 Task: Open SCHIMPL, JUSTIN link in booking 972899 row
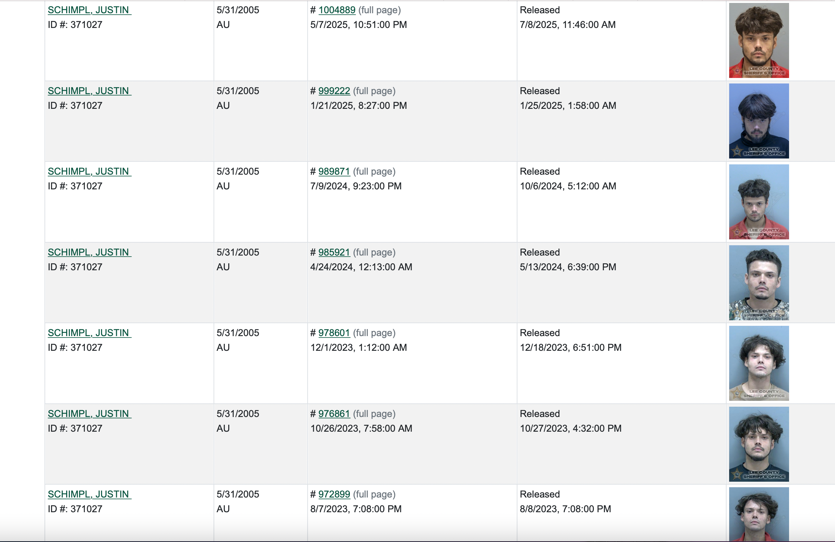89,494
